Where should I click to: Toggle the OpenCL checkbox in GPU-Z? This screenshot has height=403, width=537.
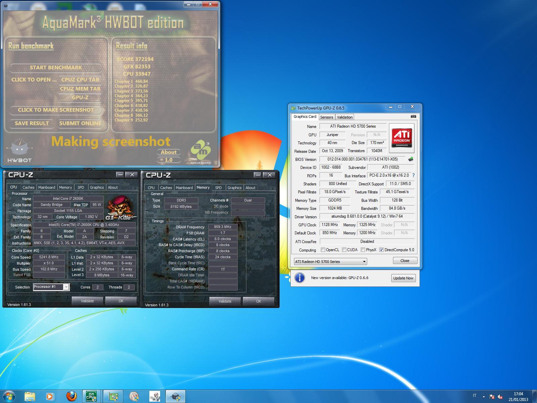[x=323, y=250]
